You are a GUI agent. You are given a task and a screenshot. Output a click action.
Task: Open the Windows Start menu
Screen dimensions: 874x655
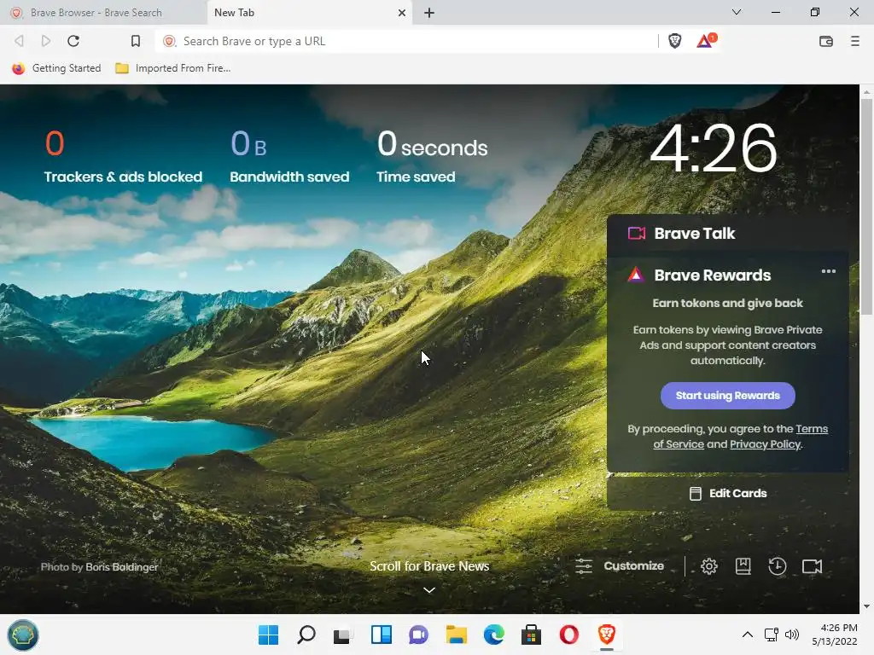coord(268,635)
